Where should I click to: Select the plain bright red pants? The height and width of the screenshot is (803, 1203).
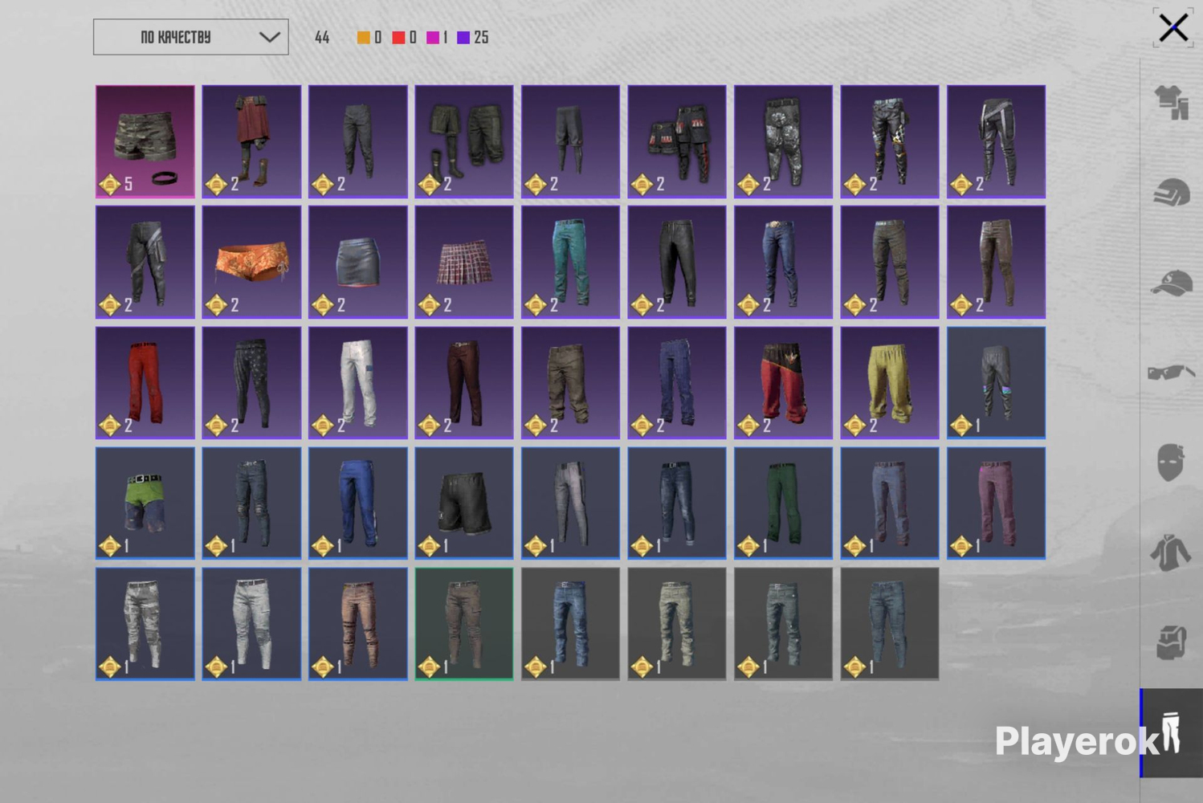(145, 382)
